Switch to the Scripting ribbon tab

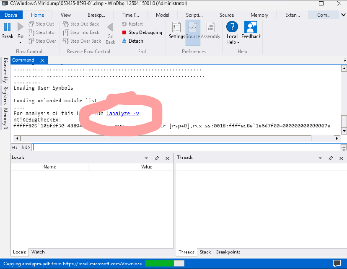(x=194, y=15)
